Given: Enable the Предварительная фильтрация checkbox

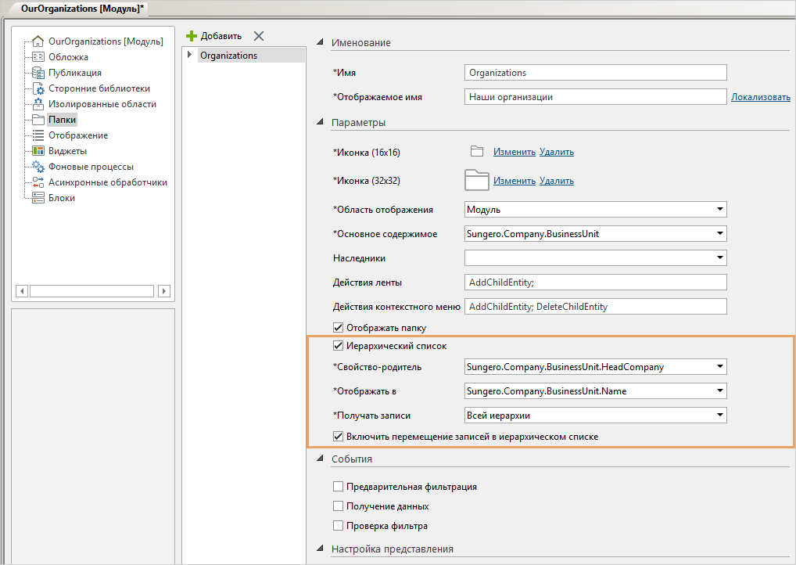Looking at the screenshot, I should 338,487.
